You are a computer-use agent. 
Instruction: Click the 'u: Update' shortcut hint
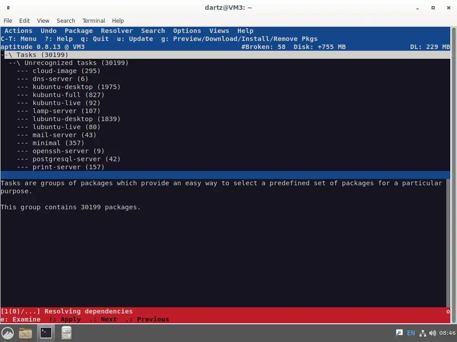click(135, 39)
